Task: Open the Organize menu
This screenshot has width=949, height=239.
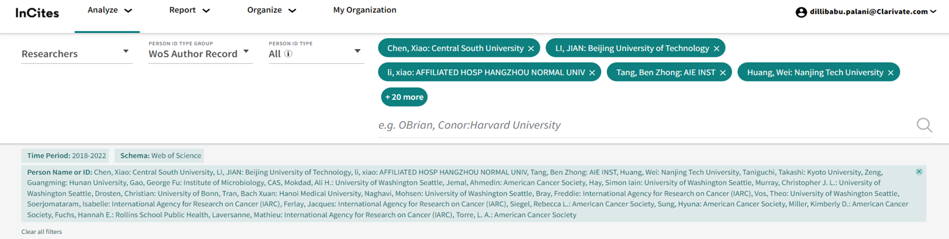Action: click(x=272, y=10)
